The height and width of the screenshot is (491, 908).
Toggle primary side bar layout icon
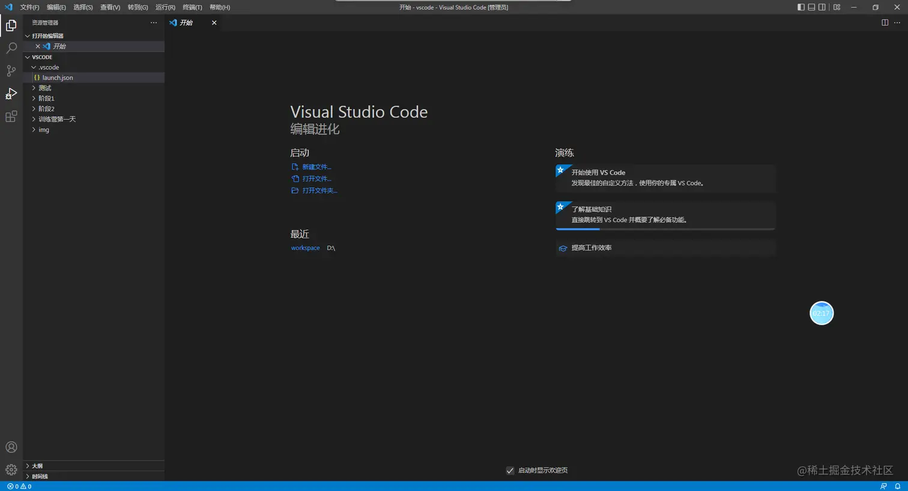pyautogui.click(x=801, y=7)
